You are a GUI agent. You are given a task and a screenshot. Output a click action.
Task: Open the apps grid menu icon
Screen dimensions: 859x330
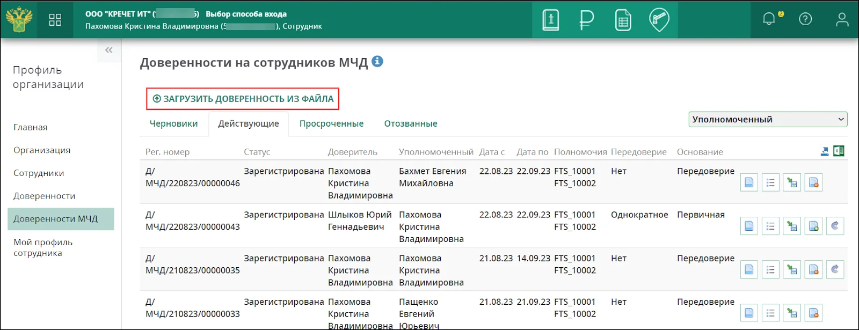pos(55,20)
